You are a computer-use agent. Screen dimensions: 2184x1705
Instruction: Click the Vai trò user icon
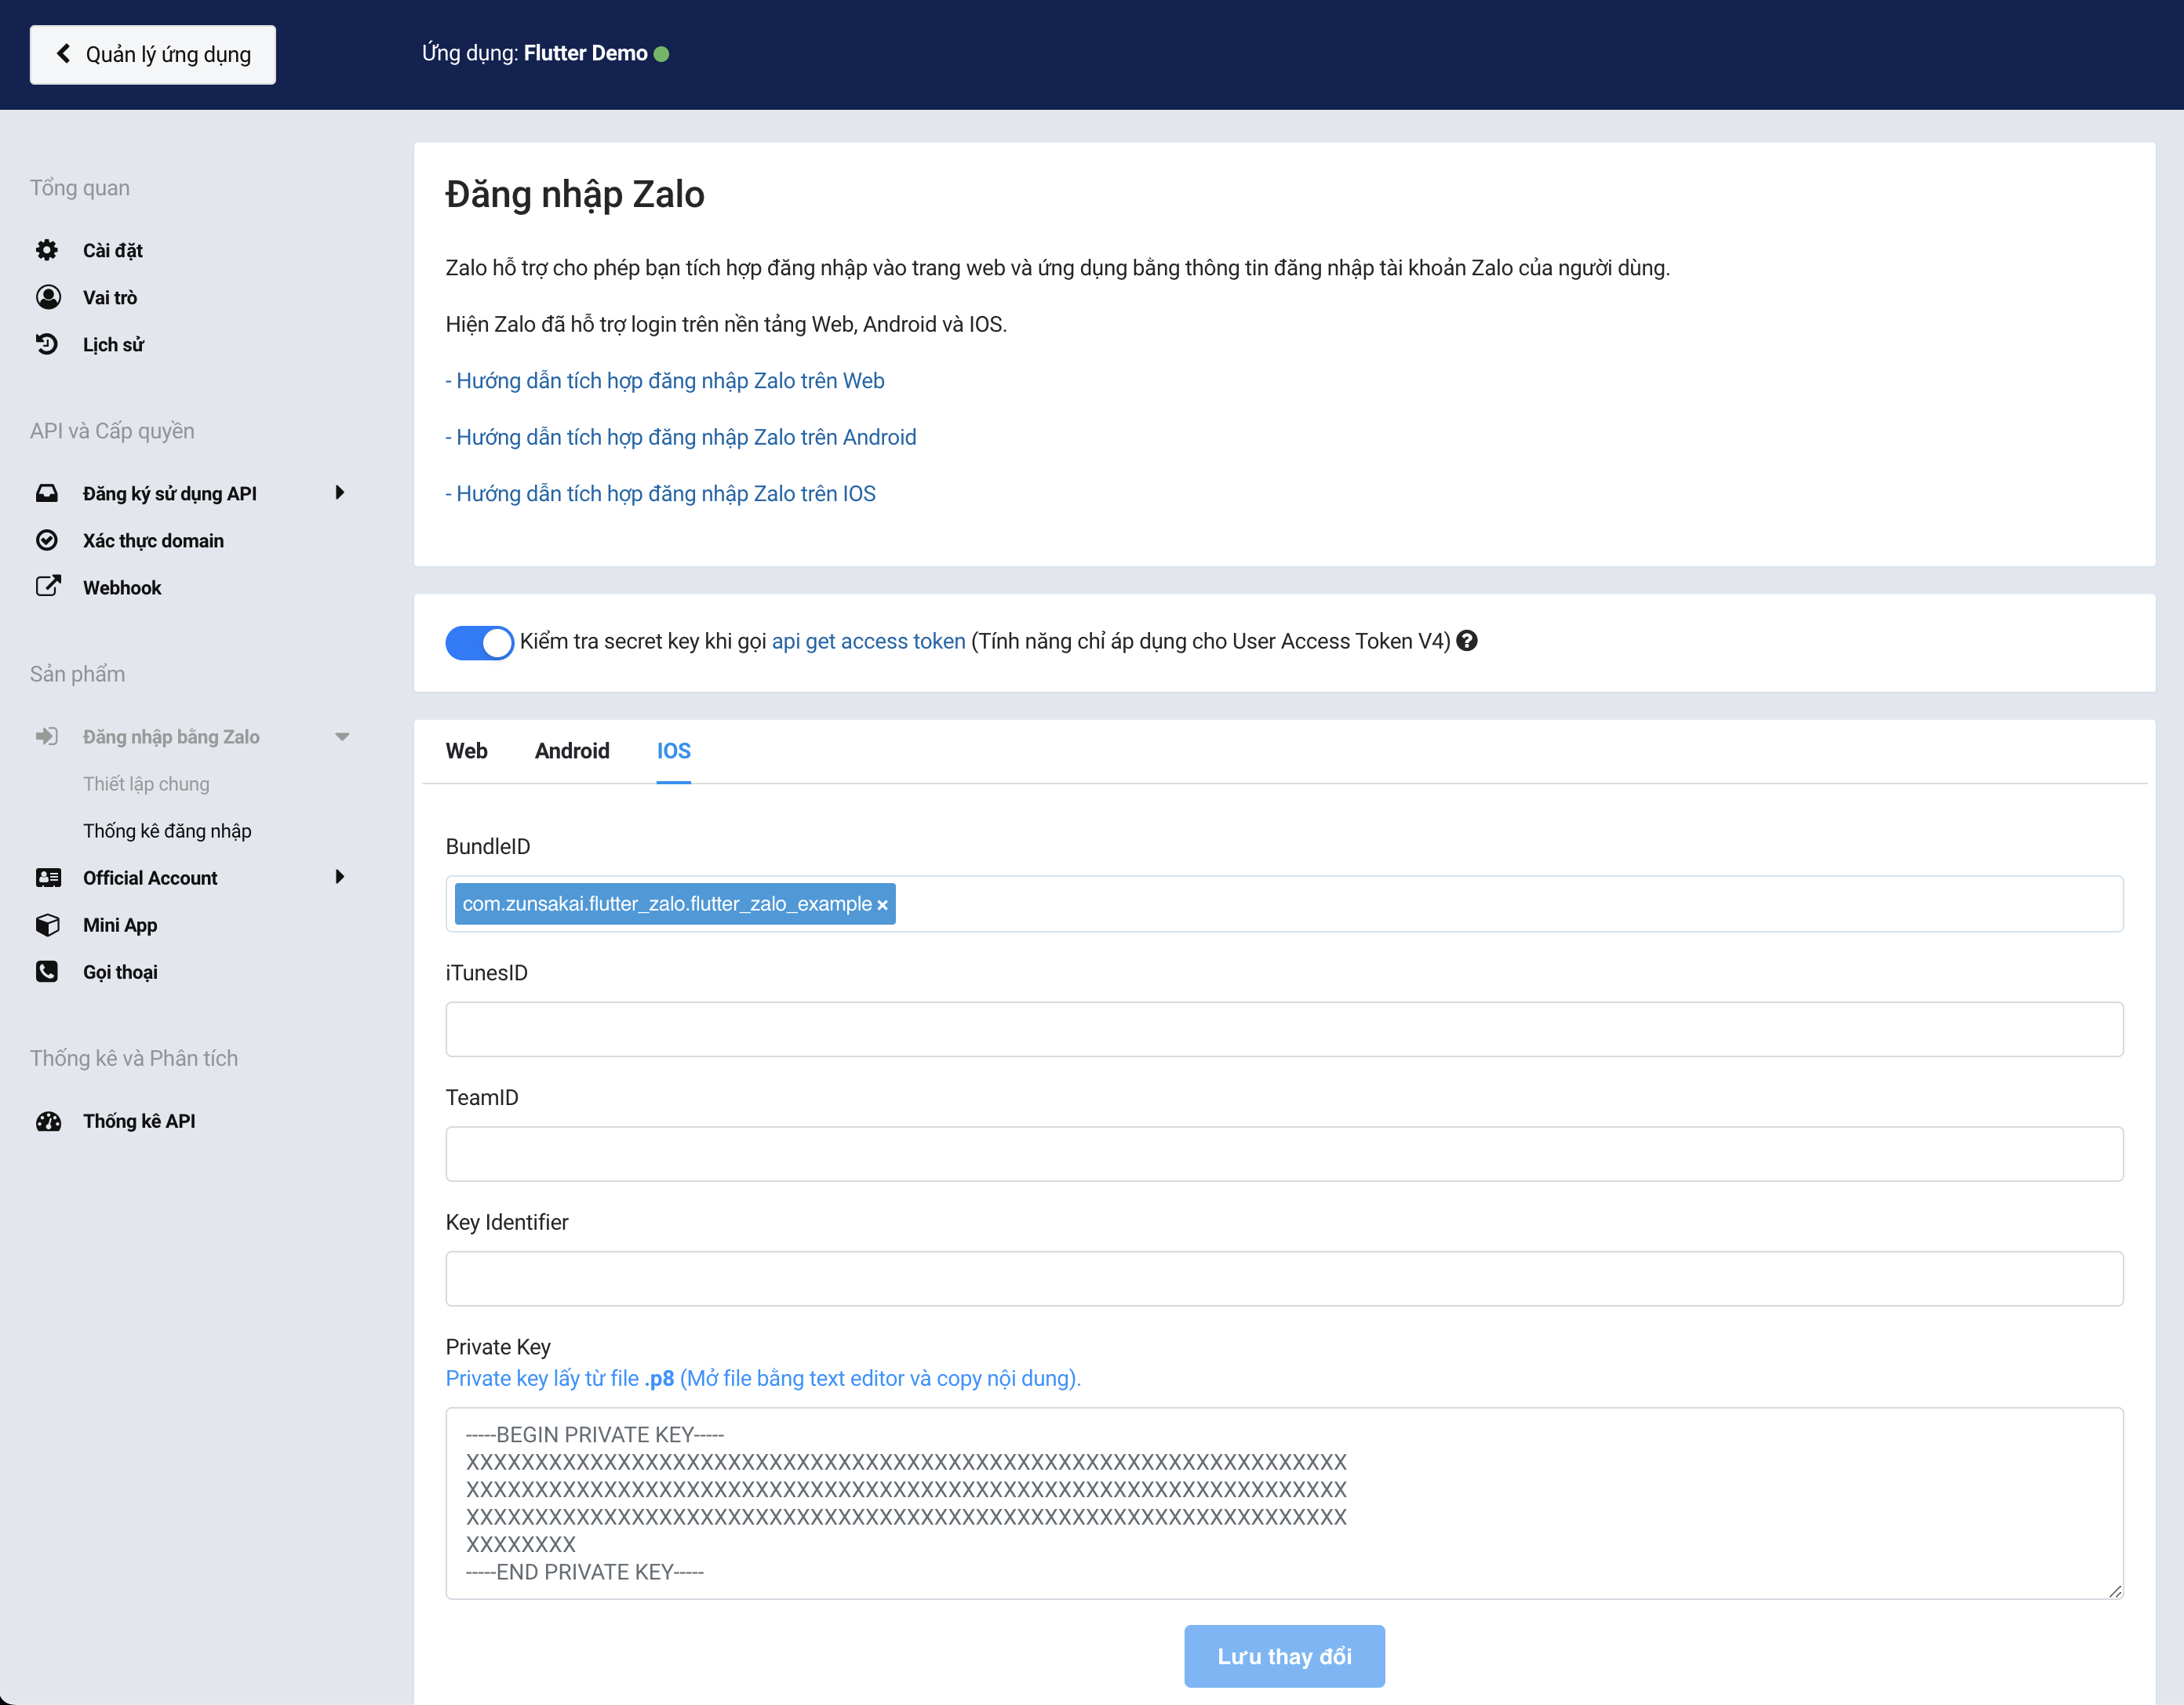[x=47, y=297]
